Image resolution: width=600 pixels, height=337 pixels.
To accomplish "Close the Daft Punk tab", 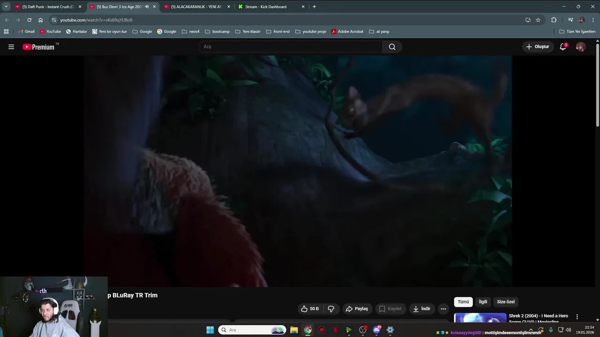I will coord(80,7).
